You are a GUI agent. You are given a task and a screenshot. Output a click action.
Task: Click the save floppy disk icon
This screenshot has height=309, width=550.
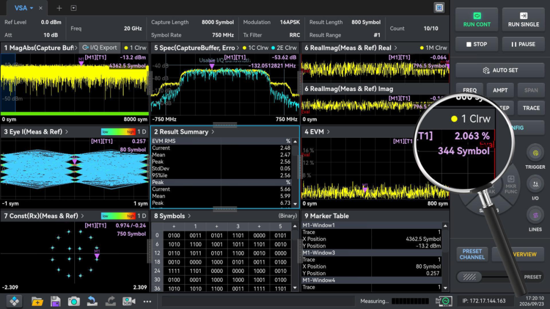[56, 301]
